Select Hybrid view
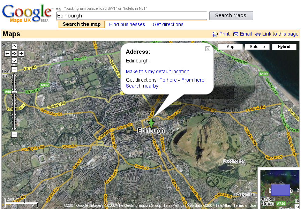This screenshot has width=301, height=211. pos(284,47)
